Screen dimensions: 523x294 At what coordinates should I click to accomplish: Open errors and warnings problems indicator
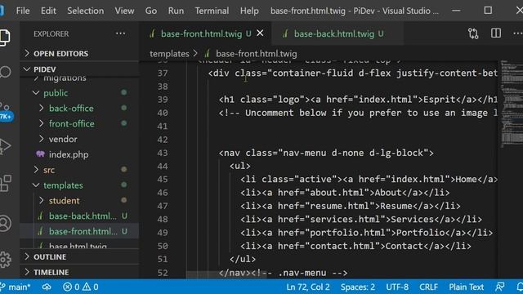click(80, 287)
